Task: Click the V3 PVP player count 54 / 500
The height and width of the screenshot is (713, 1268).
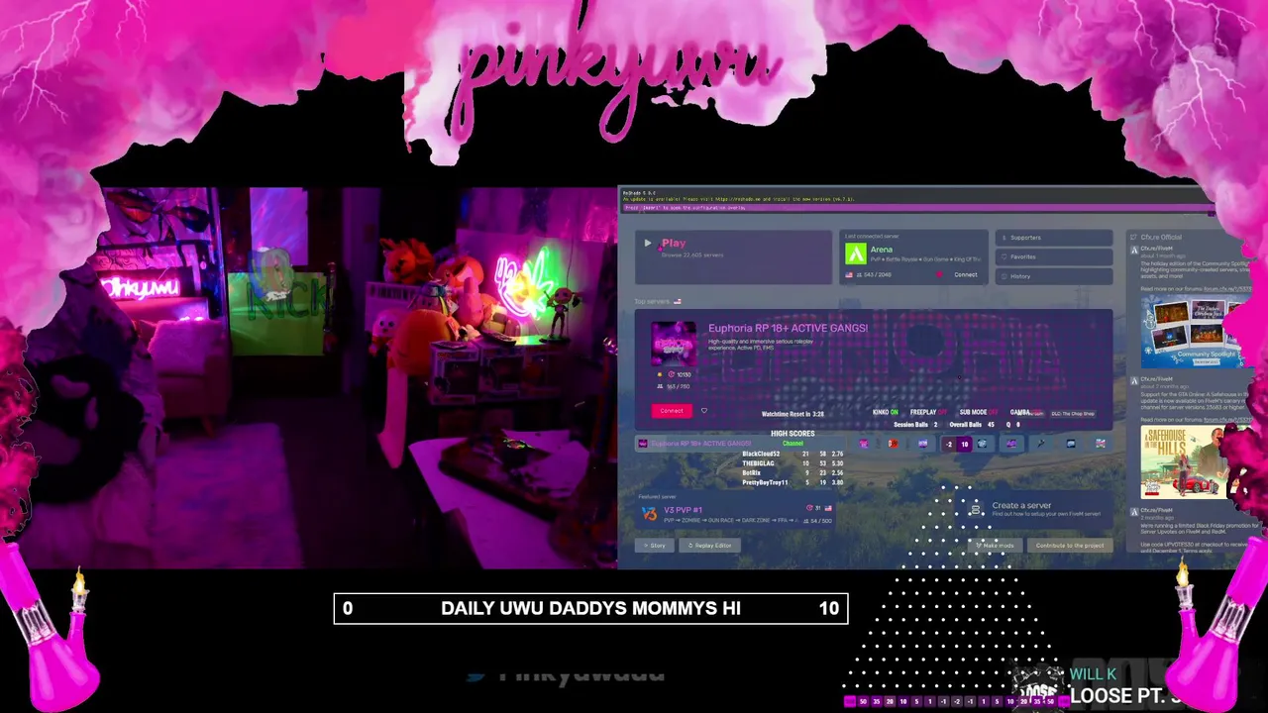Action: click(819, 520)
